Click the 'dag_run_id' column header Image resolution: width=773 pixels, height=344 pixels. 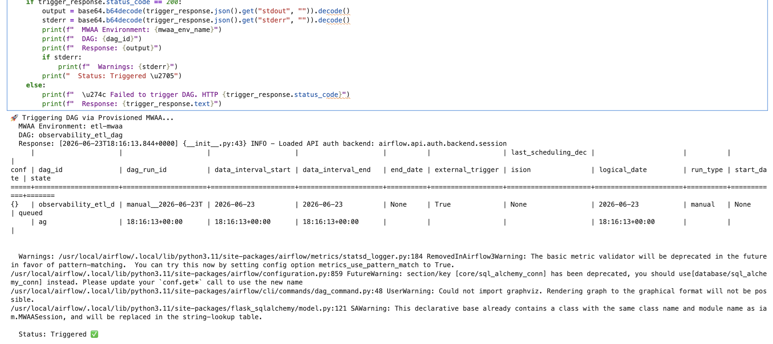click(147, 170)
